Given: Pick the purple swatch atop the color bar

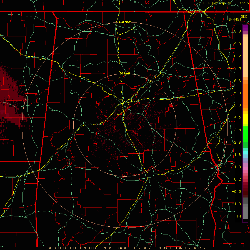Looking at the screenshot, I should (245, 28).
